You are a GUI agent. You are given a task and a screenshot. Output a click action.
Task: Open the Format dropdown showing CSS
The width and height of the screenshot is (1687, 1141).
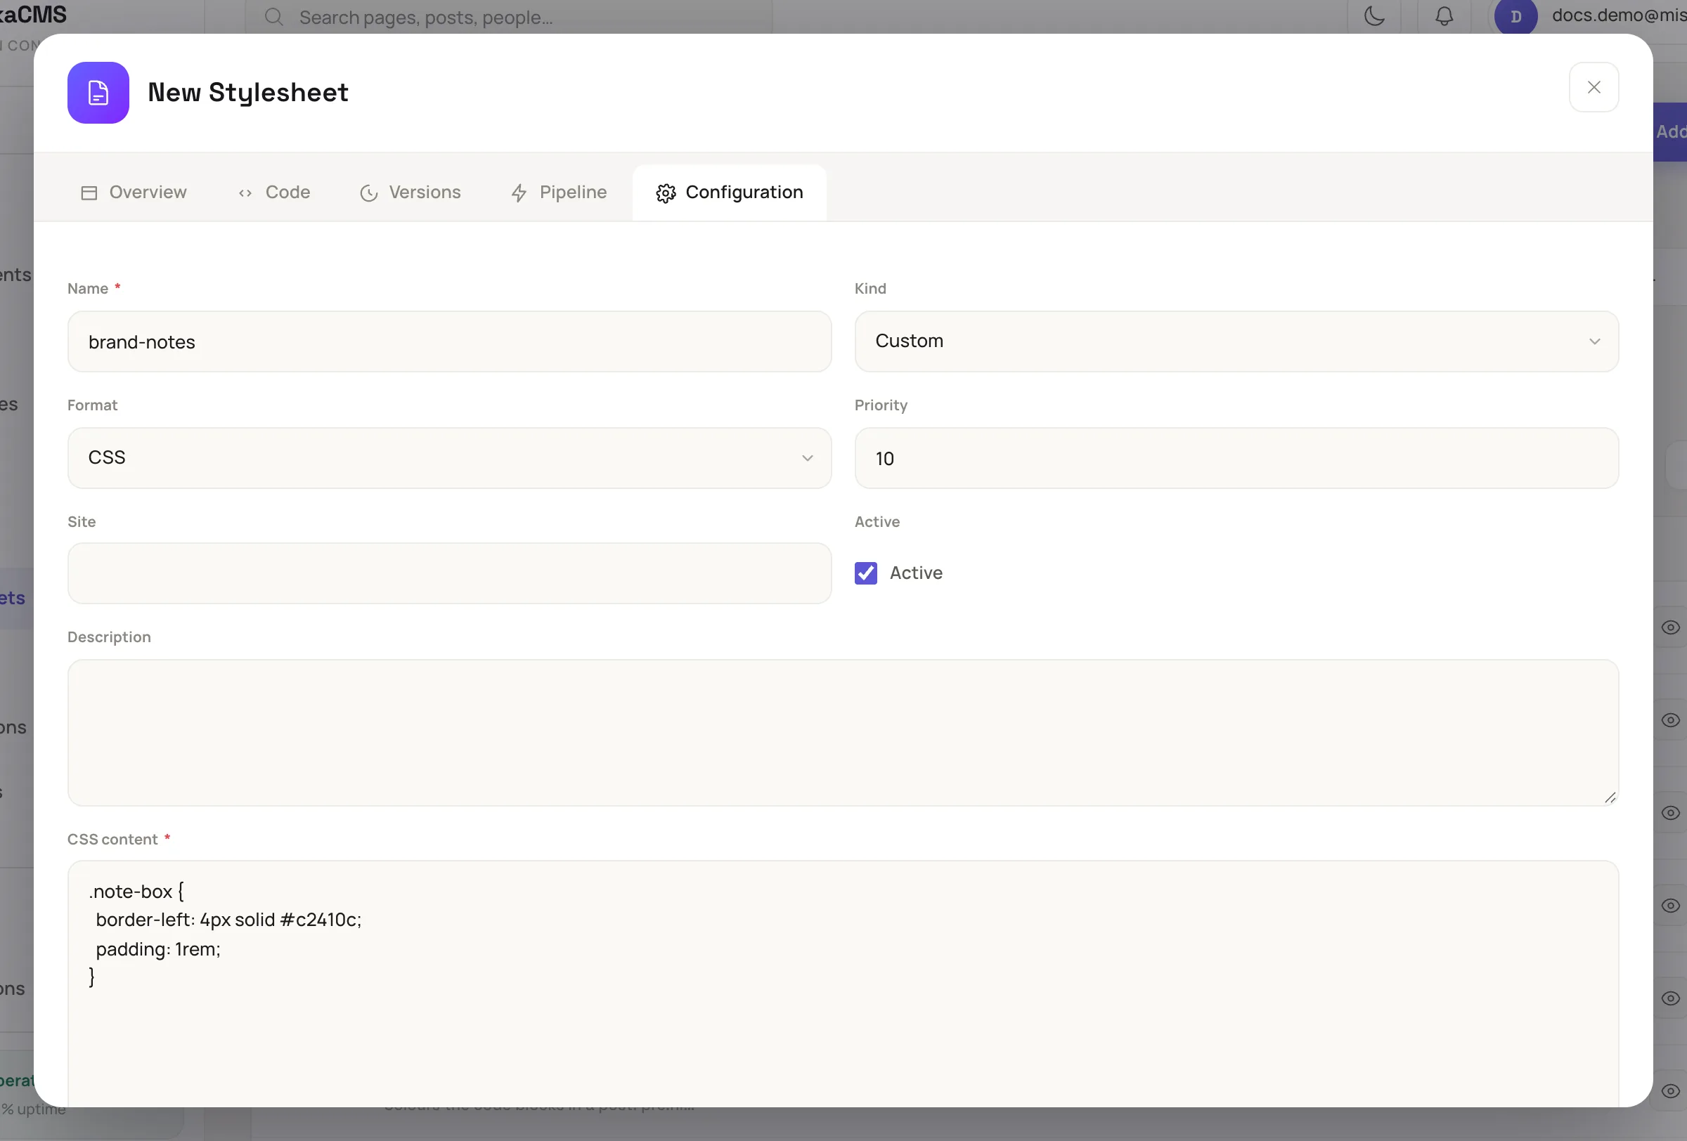[449, 457]
